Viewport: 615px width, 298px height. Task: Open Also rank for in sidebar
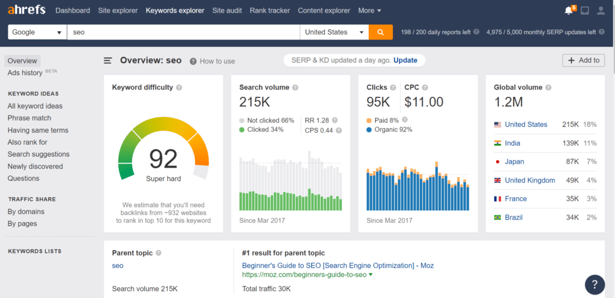28,142
